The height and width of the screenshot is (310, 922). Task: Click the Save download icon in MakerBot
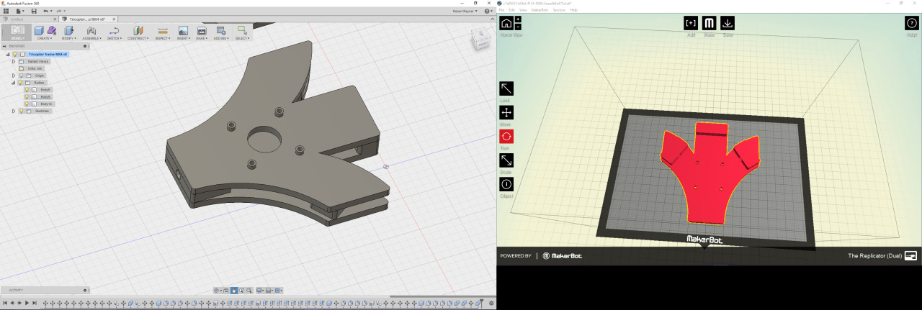coord(727,23)
